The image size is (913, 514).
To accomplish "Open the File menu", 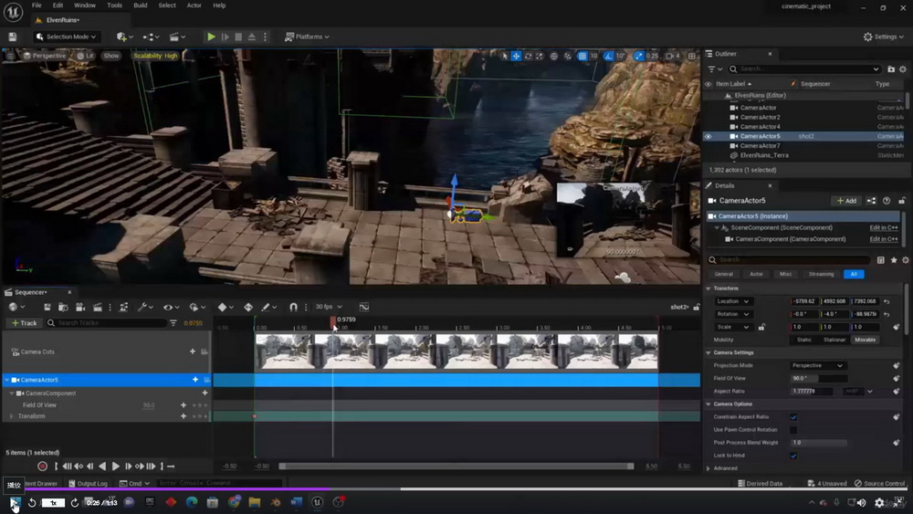I will (37, 5).
